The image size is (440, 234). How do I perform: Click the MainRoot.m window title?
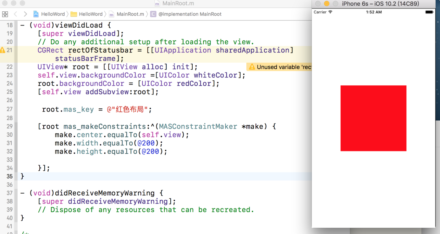click(178, 4)
